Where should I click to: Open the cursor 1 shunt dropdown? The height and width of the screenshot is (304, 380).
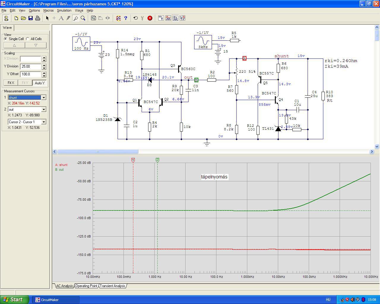click(44, 98)
